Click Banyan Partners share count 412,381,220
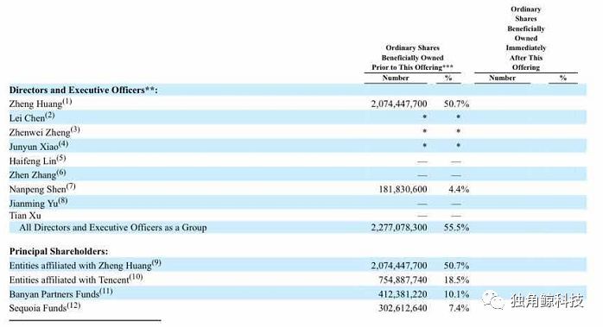 pos(403,294)
